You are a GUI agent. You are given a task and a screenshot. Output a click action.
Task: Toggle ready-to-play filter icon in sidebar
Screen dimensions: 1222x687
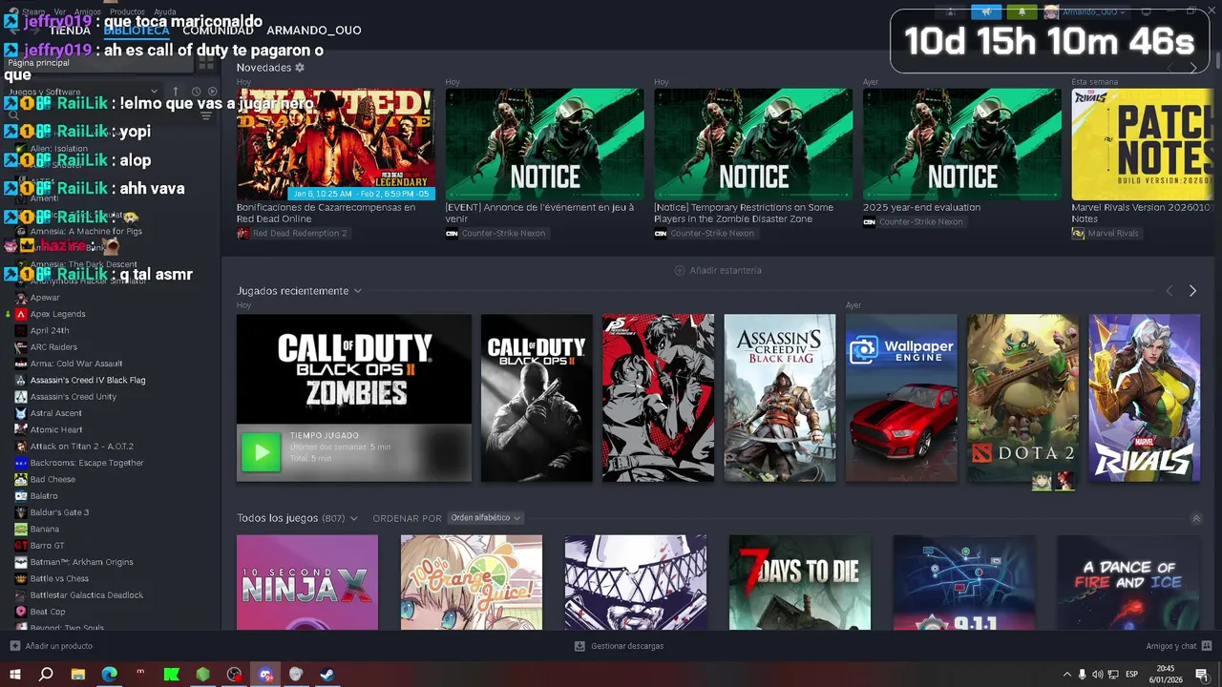coord(212,92)
